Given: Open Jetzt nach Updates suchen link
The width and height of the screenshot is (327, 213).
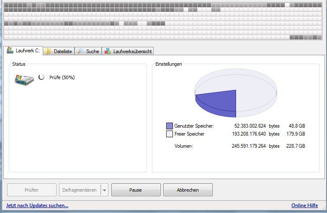Looking at the screenshot, I should tap(37, 205).
